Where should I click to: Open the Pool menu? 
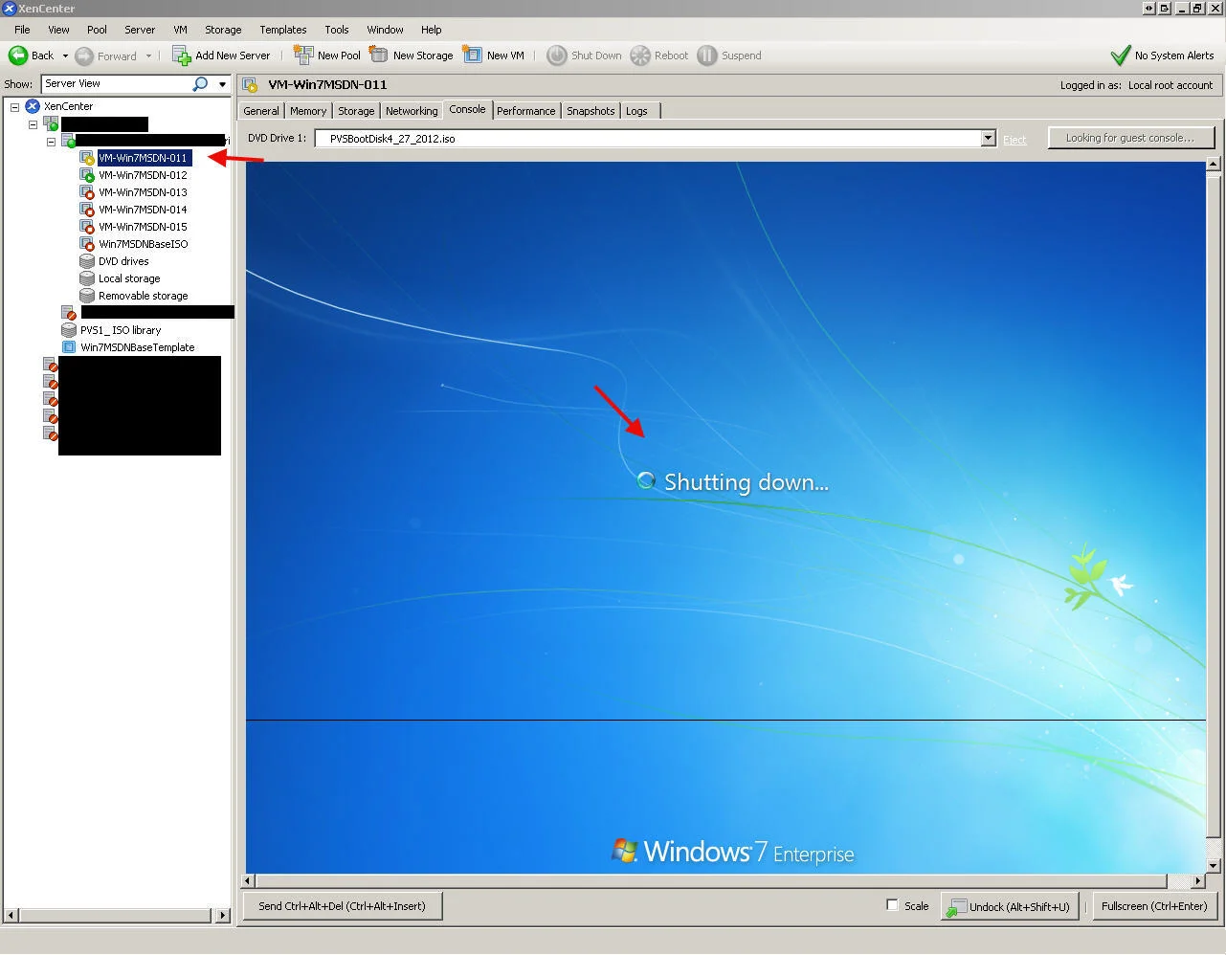(x=97, y=30)
